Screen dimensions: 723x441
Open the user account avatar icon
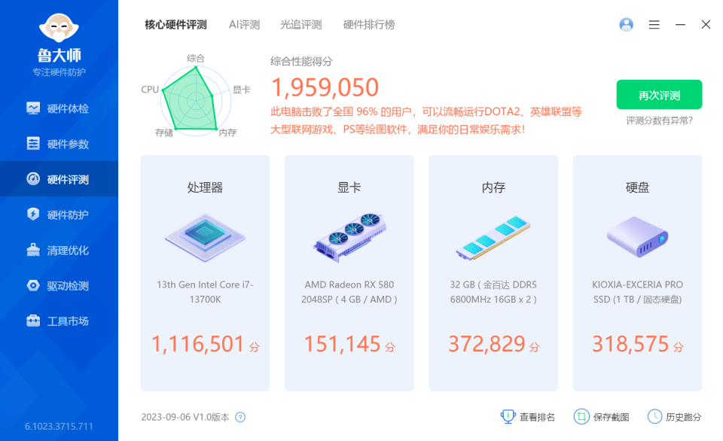(x=626, y=24)
